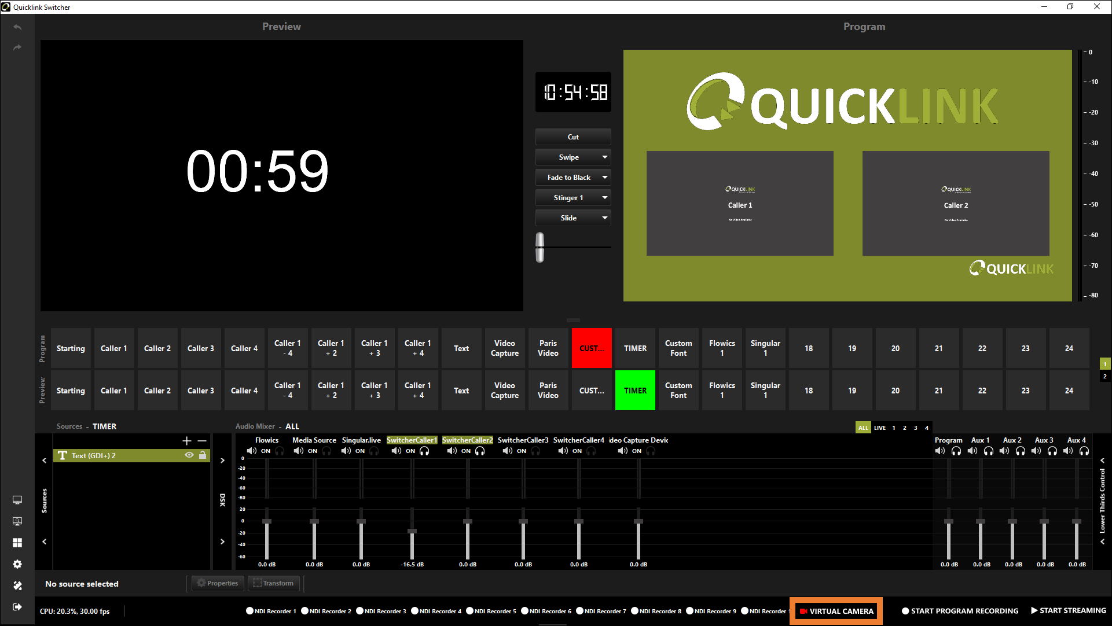Click the tools icon above exit in sidebar
The image size is (1112, 626).
pos(17,586)
